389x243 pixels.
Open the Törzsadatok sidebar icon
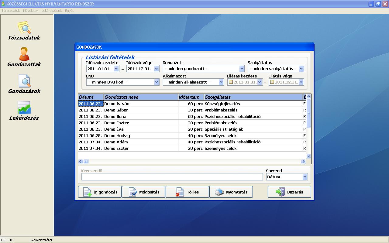pos(24,28)
